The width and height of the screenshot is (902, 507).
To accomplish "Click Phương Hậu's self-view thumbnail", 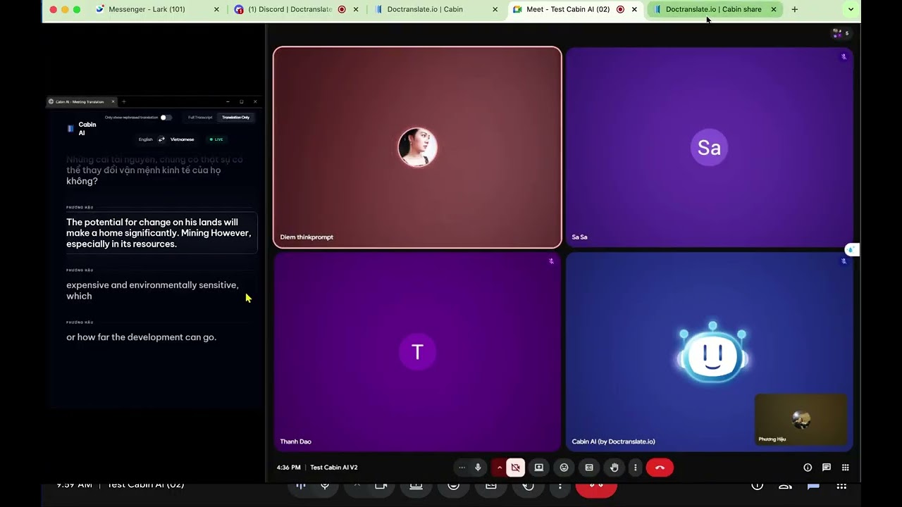I will 801,420.
